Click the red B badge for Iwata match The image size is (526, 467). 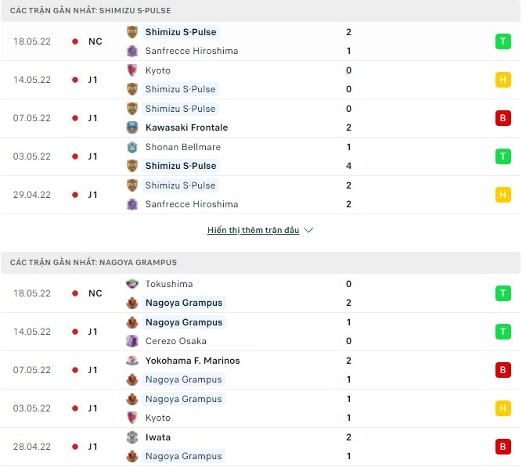coord(501,447)
